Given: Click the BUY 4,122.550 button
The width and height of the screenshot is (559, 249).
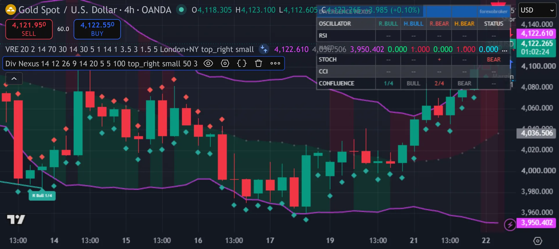Looking at the screenshot, I should (97, 29).
